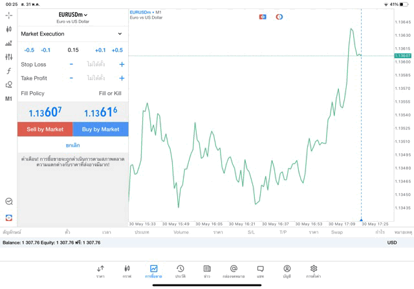
Task: Open History tab clock icon
Action: point(180,271)
